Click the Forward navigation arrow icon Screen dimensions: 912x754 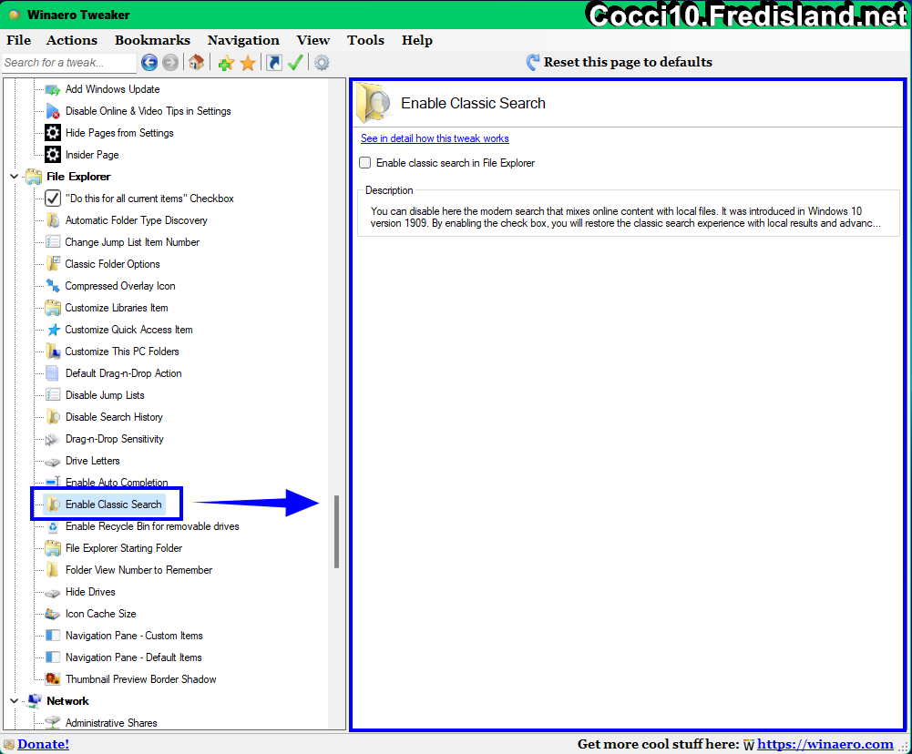click(x=170, y=62)
